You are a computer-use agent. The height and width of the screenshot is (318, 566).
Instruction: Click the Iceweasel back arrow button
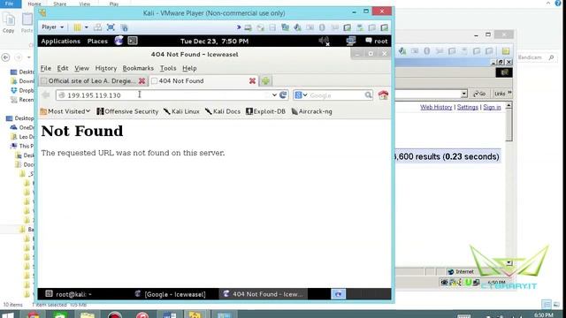46,95
